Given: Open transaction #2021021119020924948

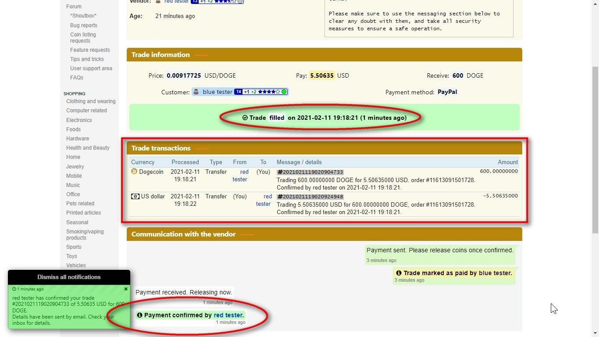Looking at the screenshot, I should pos(310,197).
